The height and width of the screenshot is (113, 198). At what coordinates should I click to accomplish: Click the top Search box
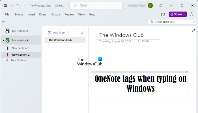(96, 5)
